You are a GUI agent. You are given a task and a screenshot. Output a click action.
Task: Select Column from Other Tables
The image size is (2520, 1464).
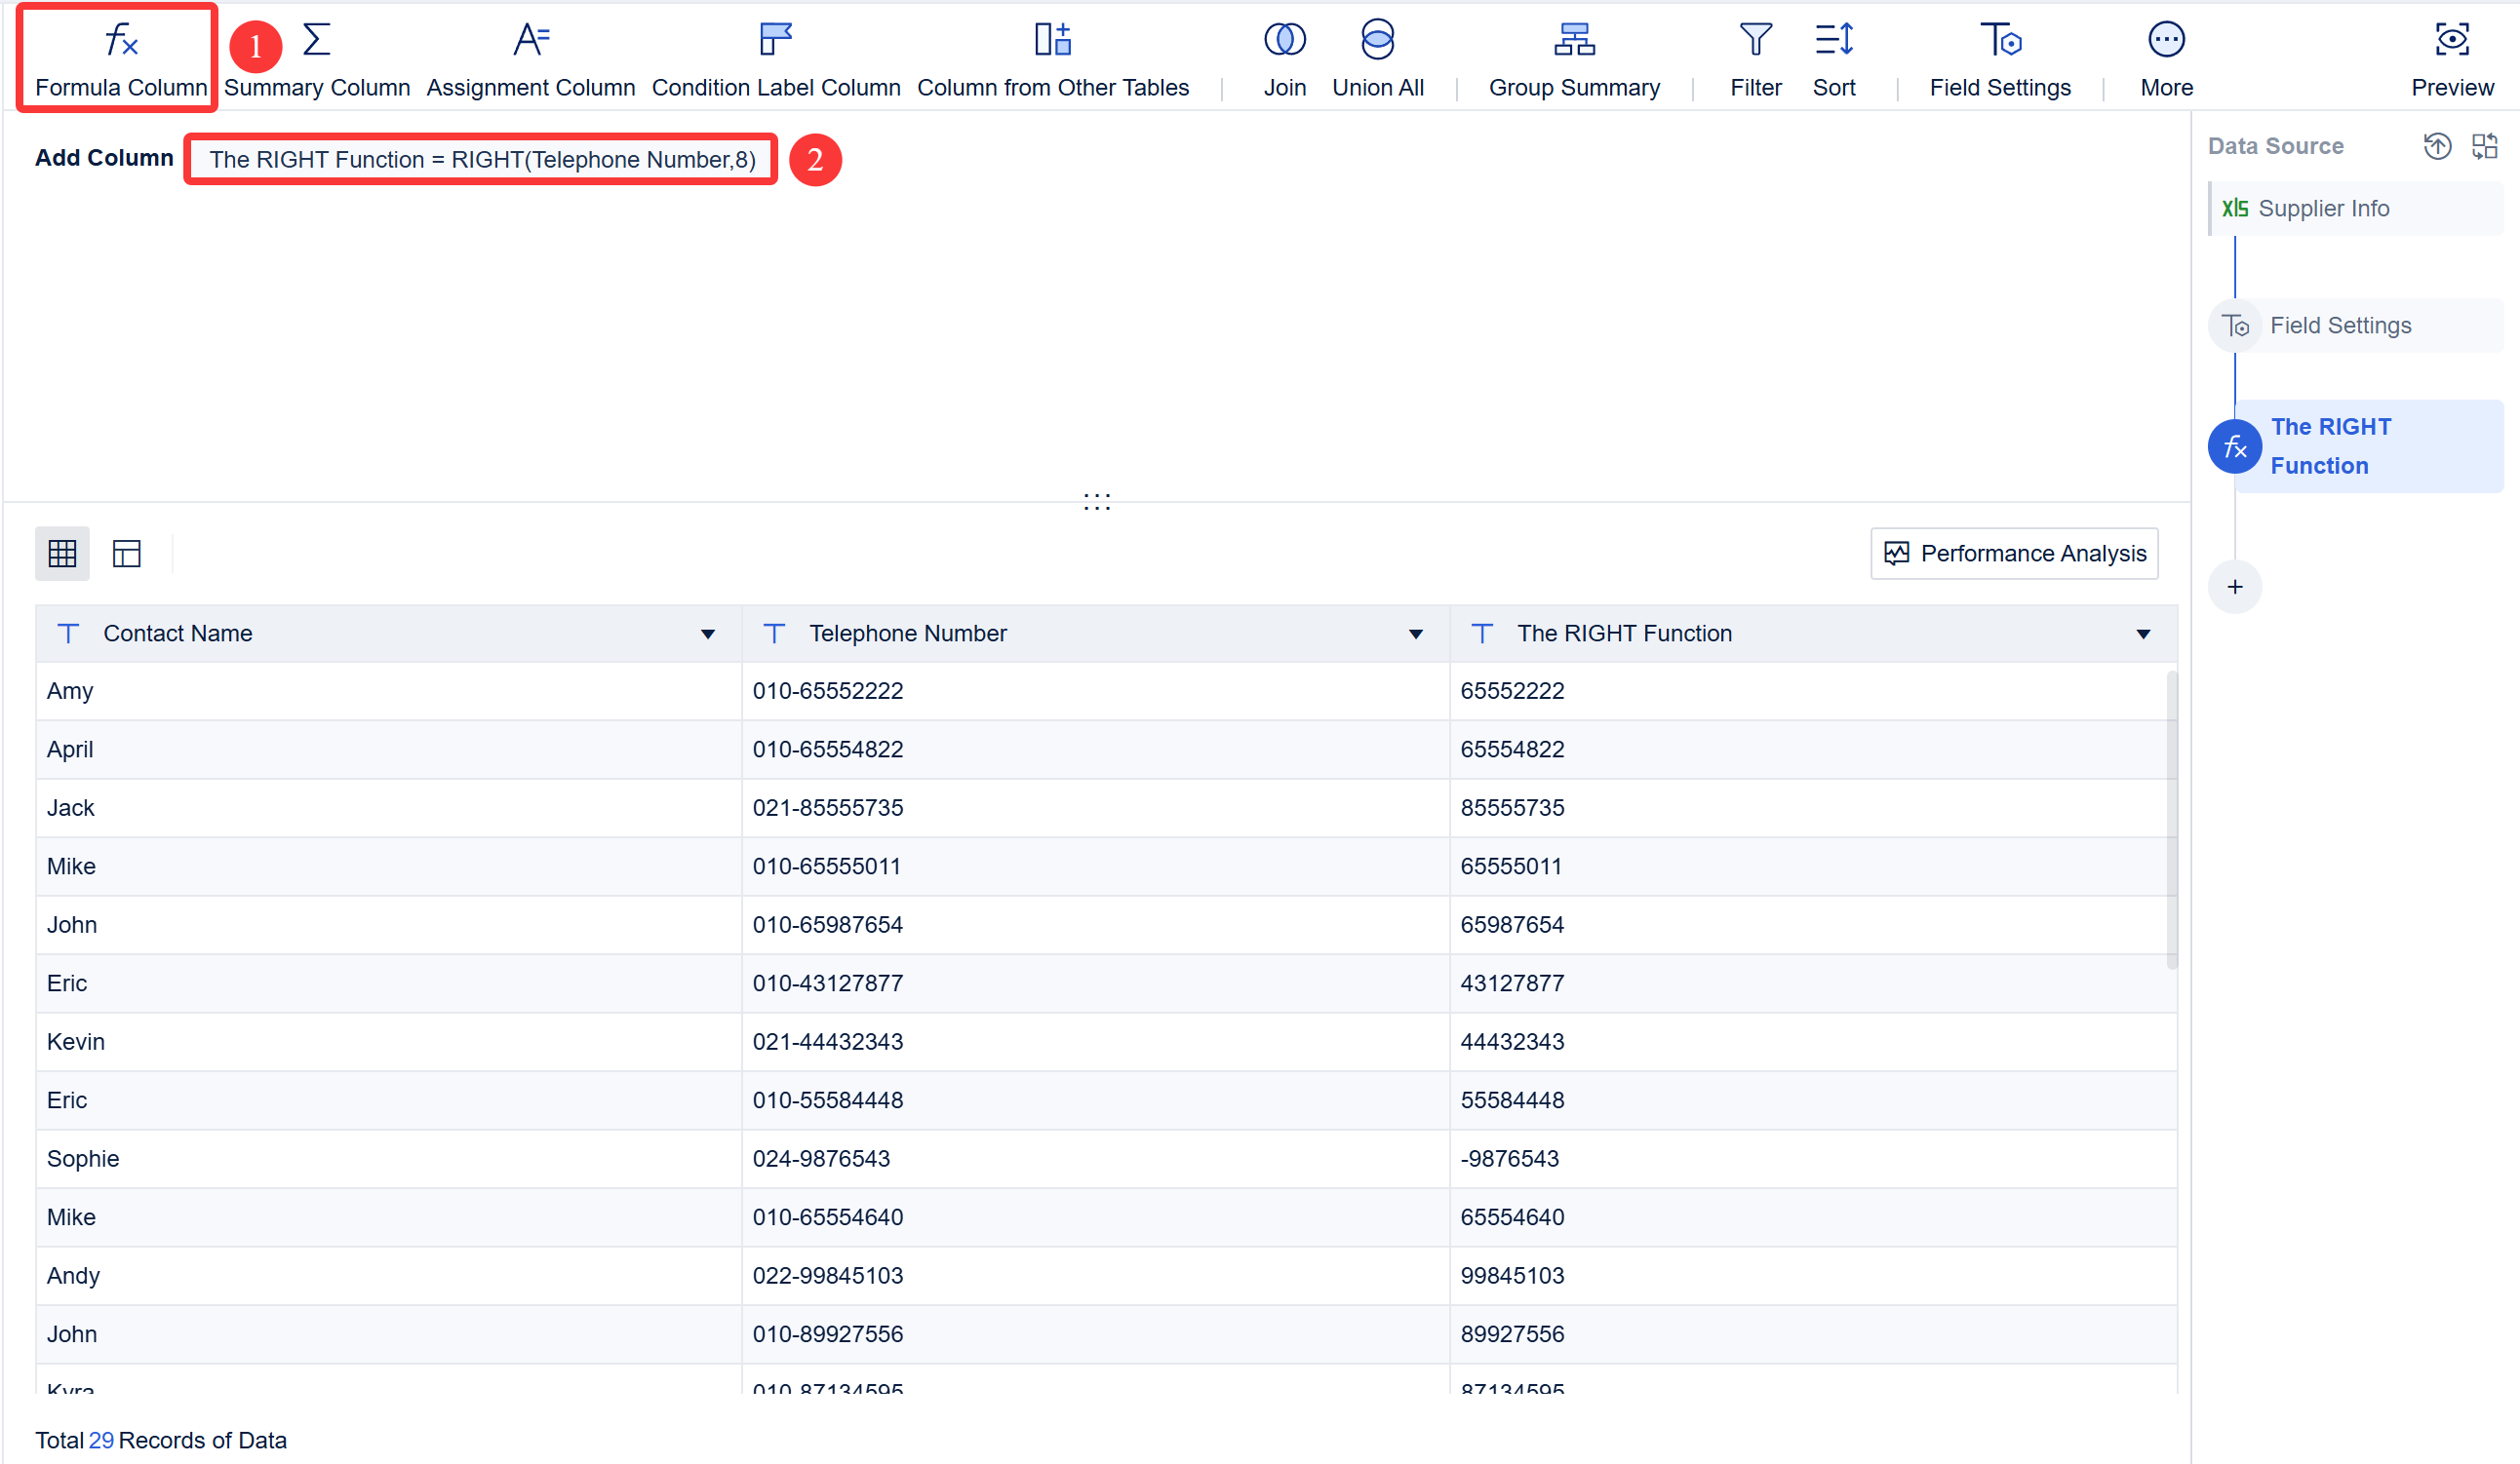1052,57
